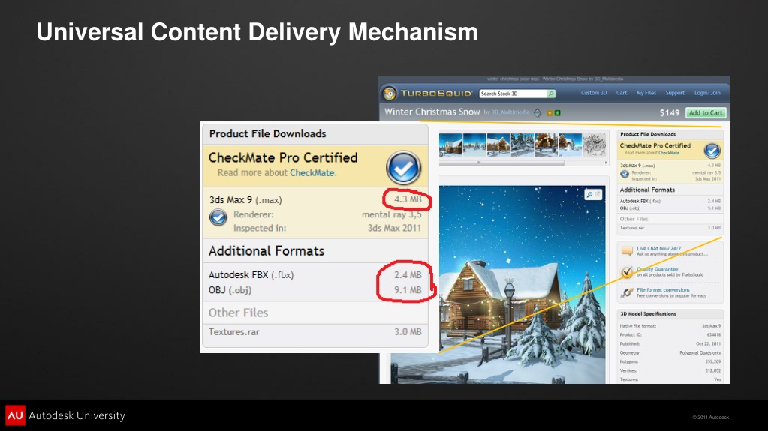Click the "Autodesk University" footer text

coord(77,415)
